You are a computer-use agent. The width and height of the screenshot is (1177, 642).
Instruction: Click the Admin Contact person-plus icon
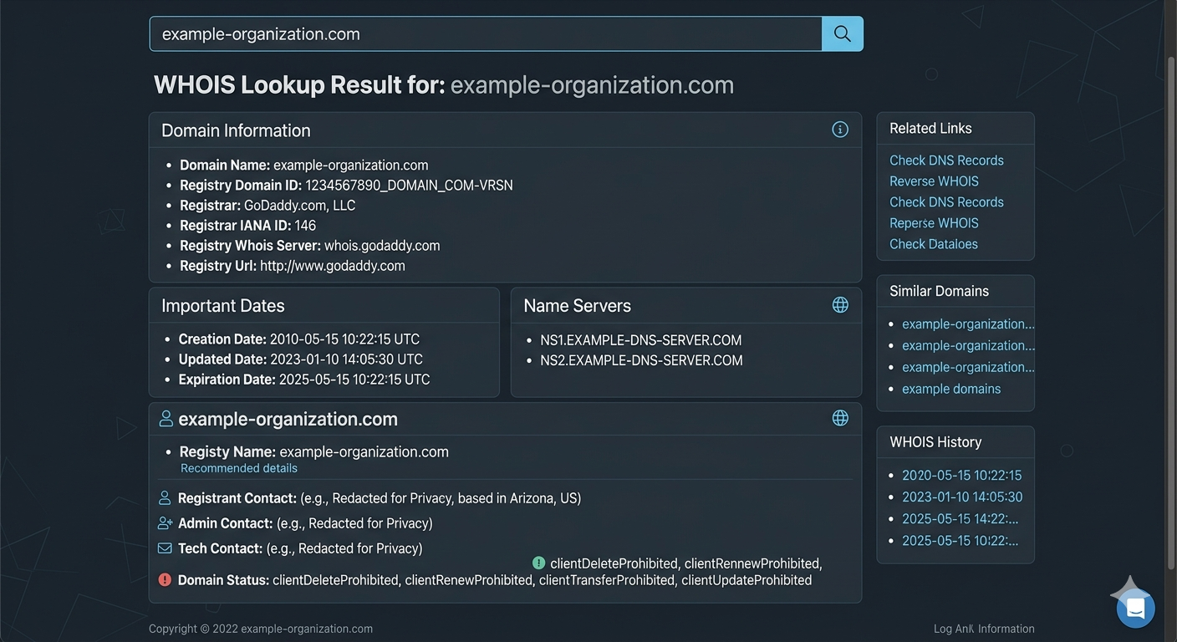(165, 523)
